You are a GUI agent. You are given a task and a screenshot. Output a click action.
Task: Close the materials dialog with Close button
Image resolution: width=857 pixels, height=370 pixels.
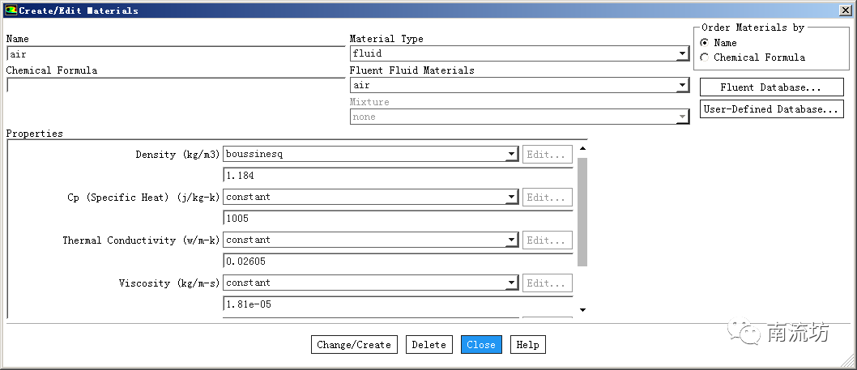coord(481,345)
